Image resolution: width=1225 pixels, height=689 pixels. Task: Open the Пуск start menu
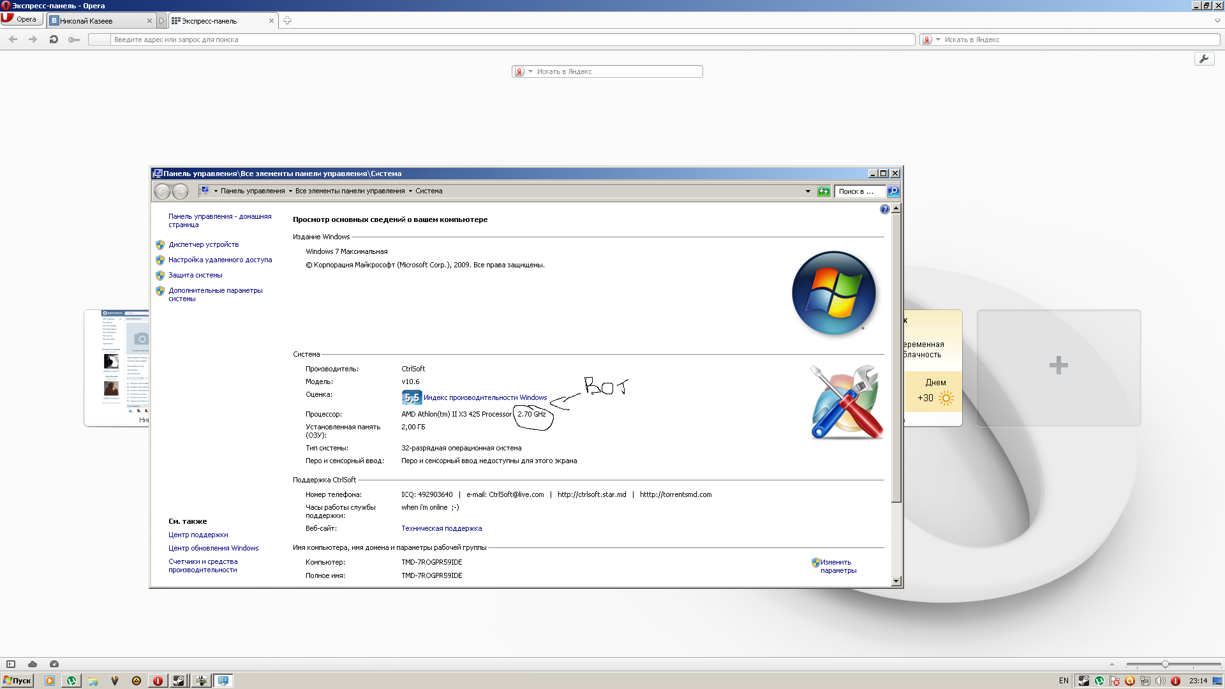pos(17,681)
